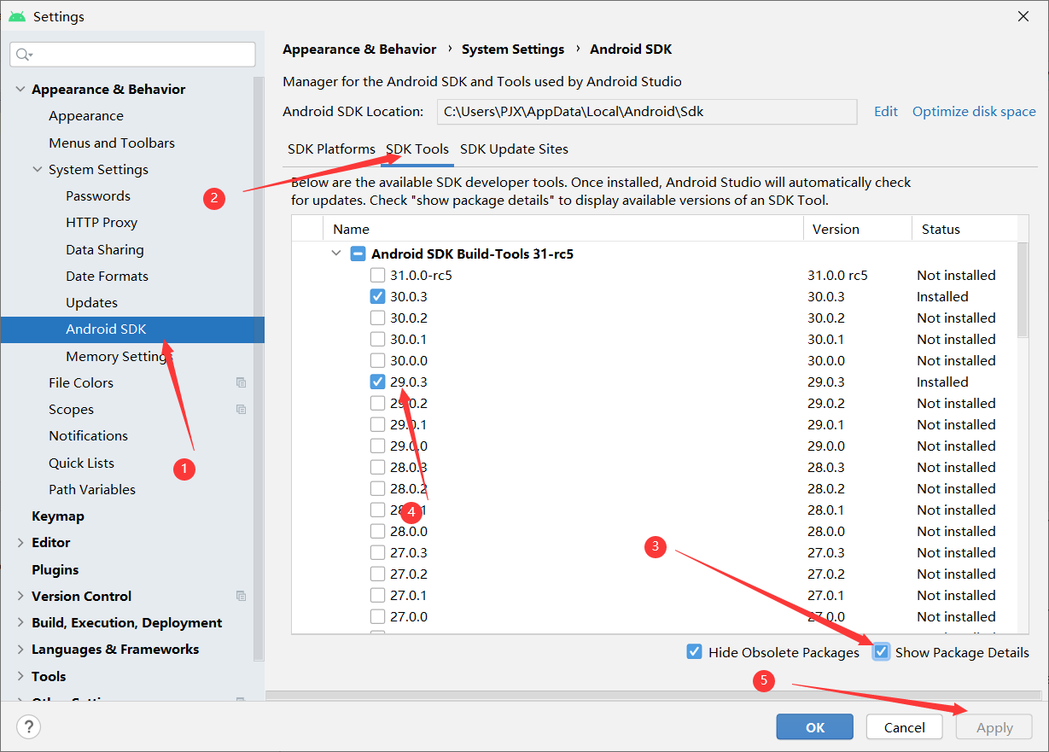
Task: Expand the Tools settings section
Action: [x=20, y=676]
